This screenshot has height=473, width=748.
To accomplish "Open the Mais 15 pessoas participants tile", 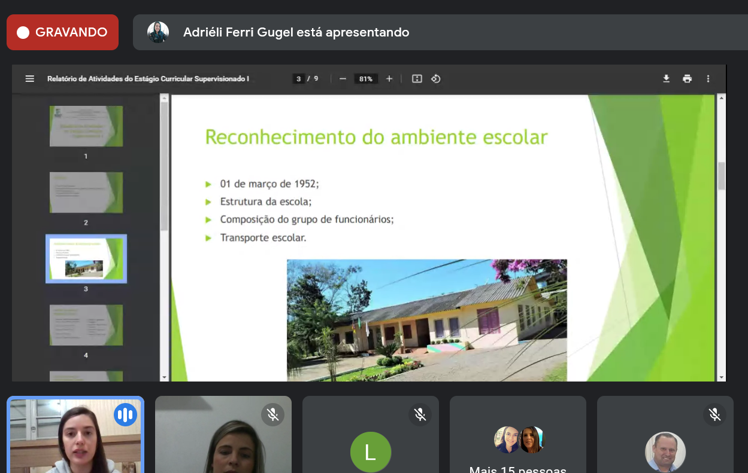I will [518, 443].
